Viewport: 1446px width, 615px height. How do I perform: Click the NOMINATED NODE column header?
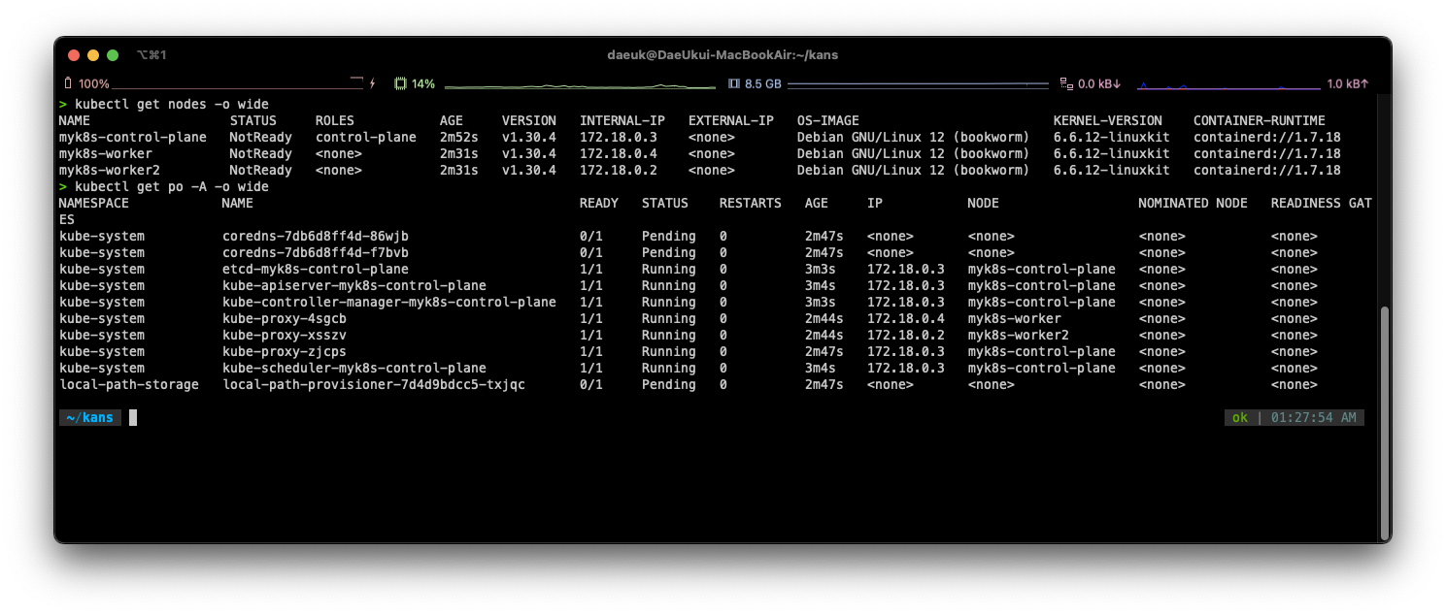point(1194,203)
